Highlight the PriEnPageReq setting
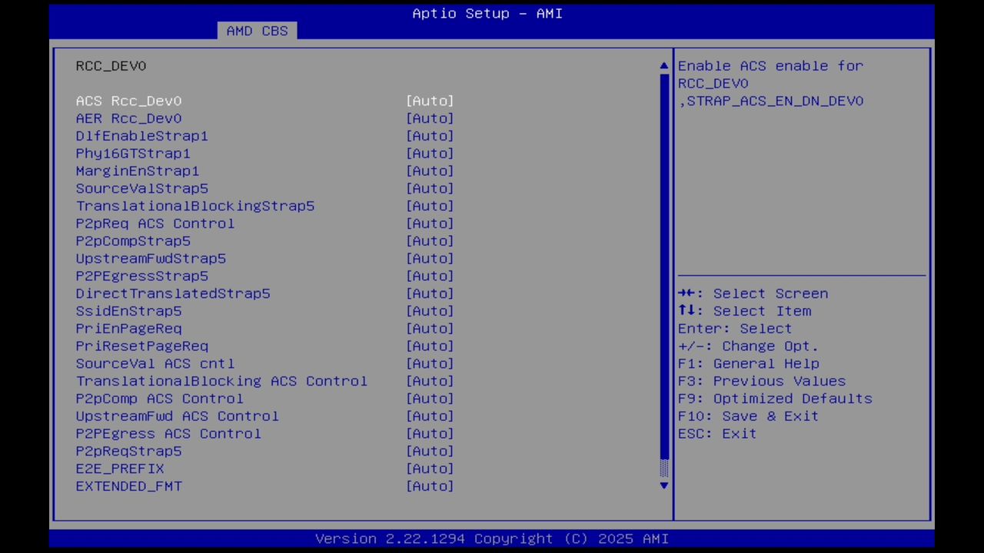Viewport: 984px width, 553px height. (x=128, y=328)
